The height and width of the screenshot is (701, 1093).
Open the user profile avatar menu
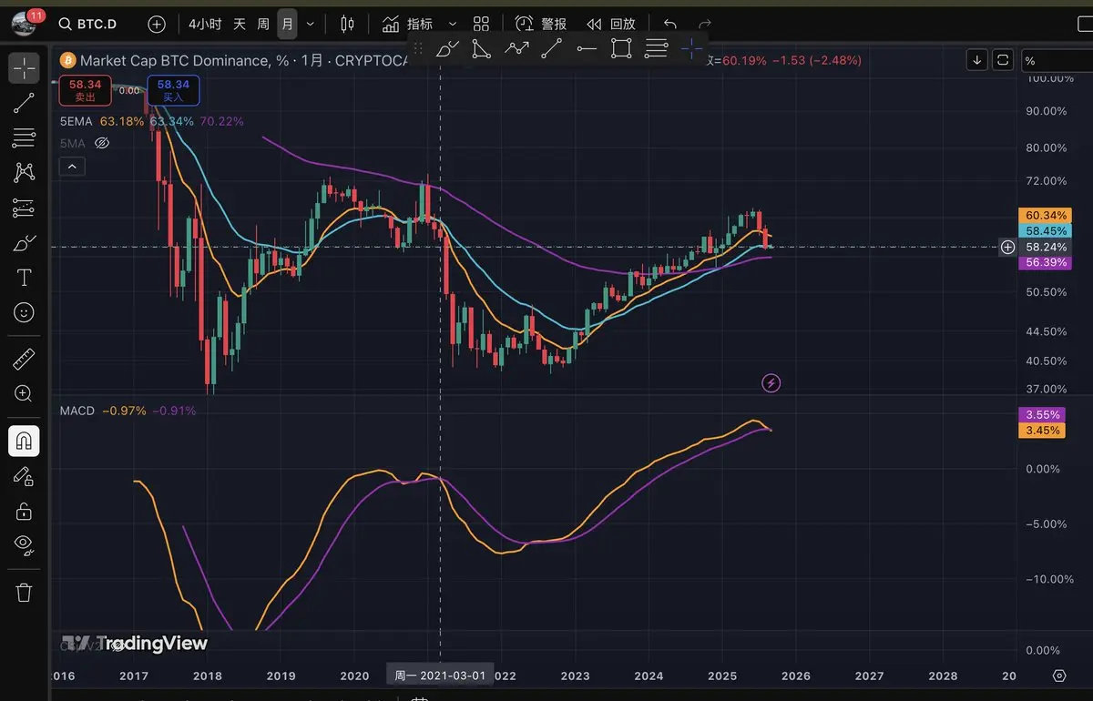pos(24,23)
